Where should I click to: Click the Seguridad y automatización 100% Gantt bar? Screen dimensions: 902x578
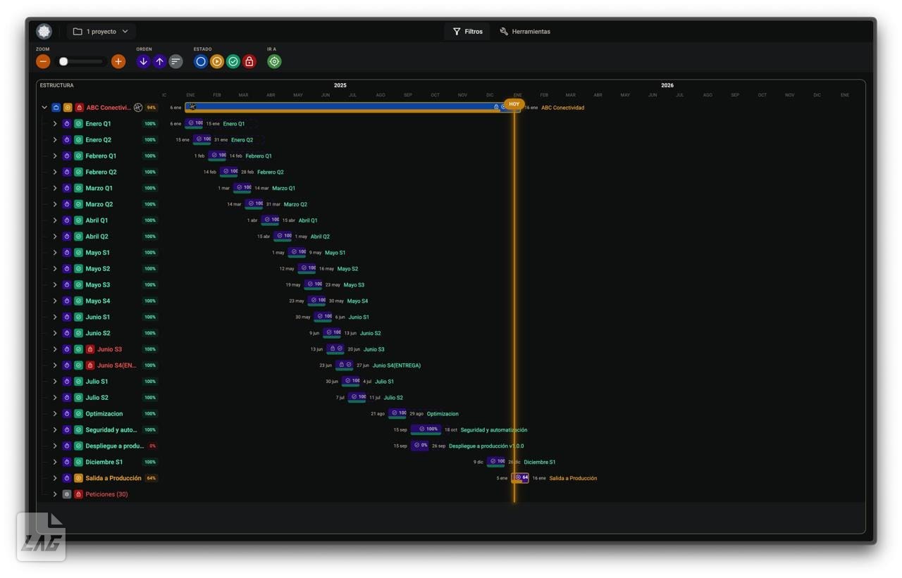426,429
